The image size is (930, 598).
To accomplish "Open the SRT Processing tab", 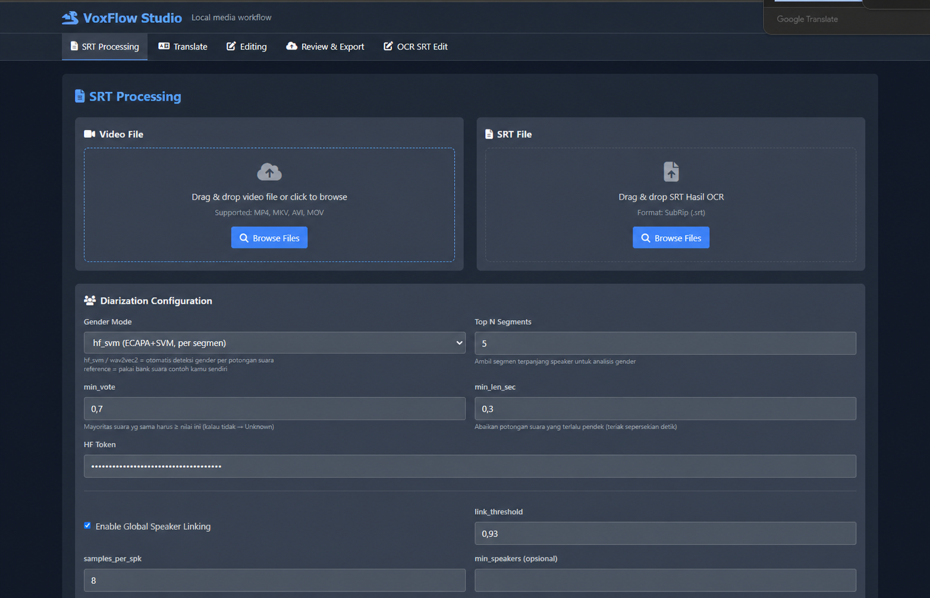I will point(105,46).
